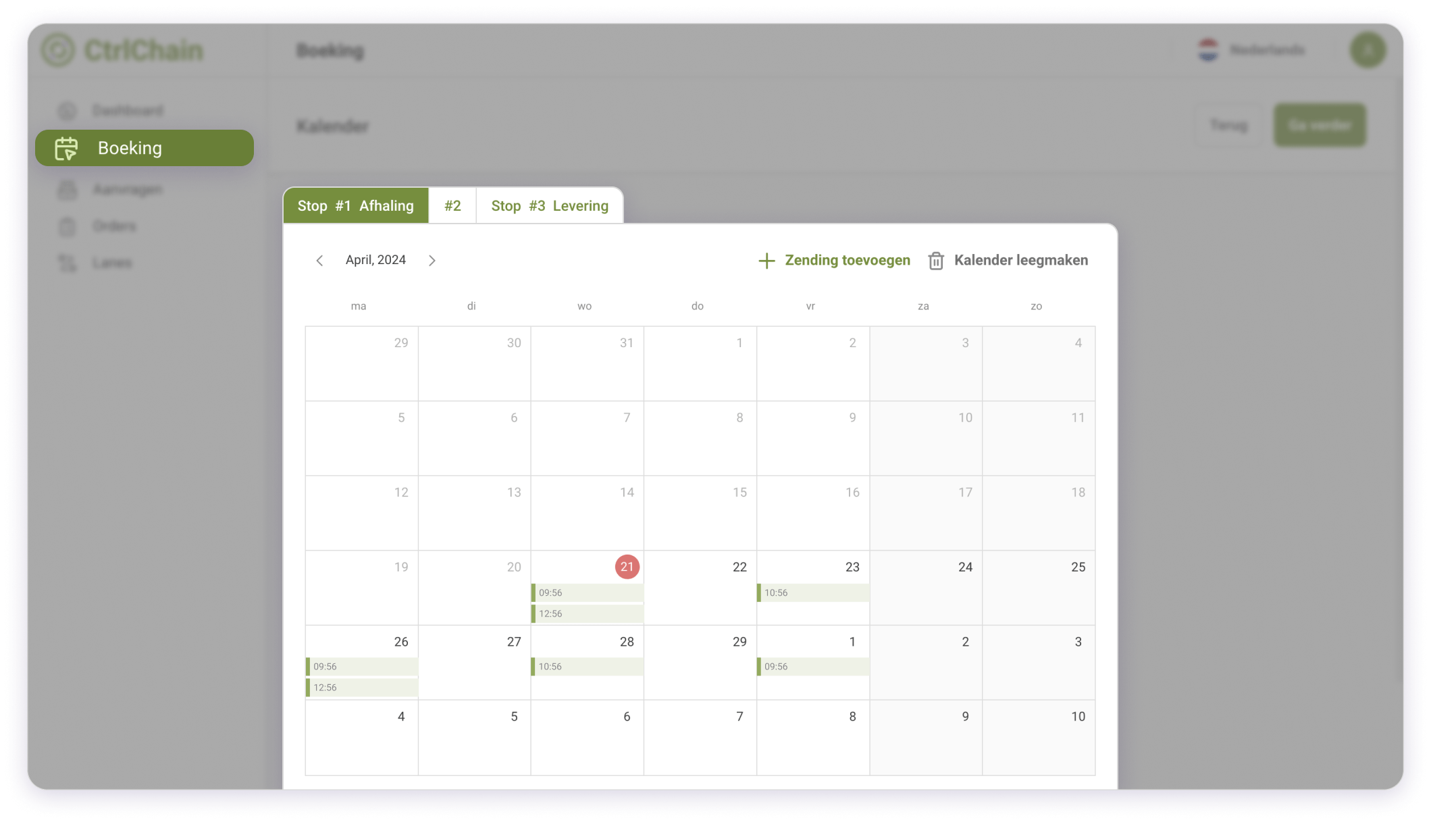Click the Netherlands flag language icon
This screenshot has width=1431, height=822.
tap(1208, 50)
